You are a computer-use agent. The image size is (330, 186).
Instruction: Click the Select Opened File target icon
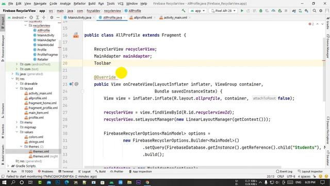pos(31,18)
